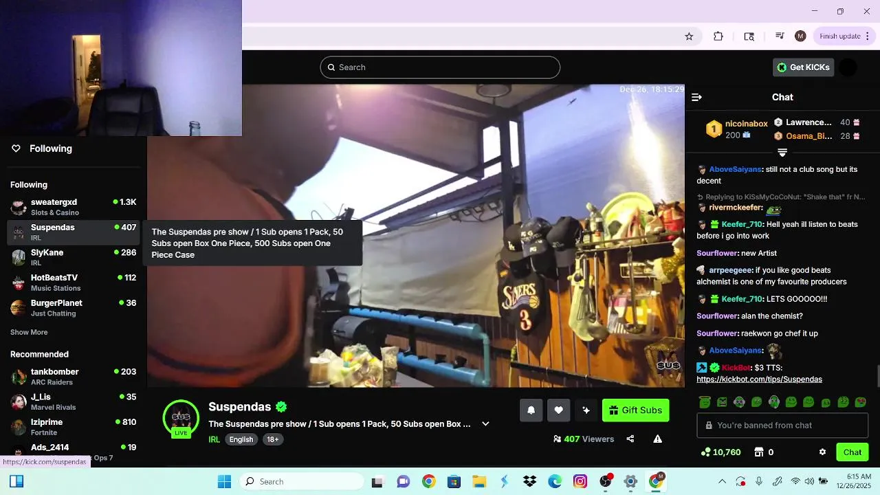The width and height of the screenshot is (880, 495).
Task: Open the HotBeatsTV channel in sidebar
Action: click(x=74, y=283)
